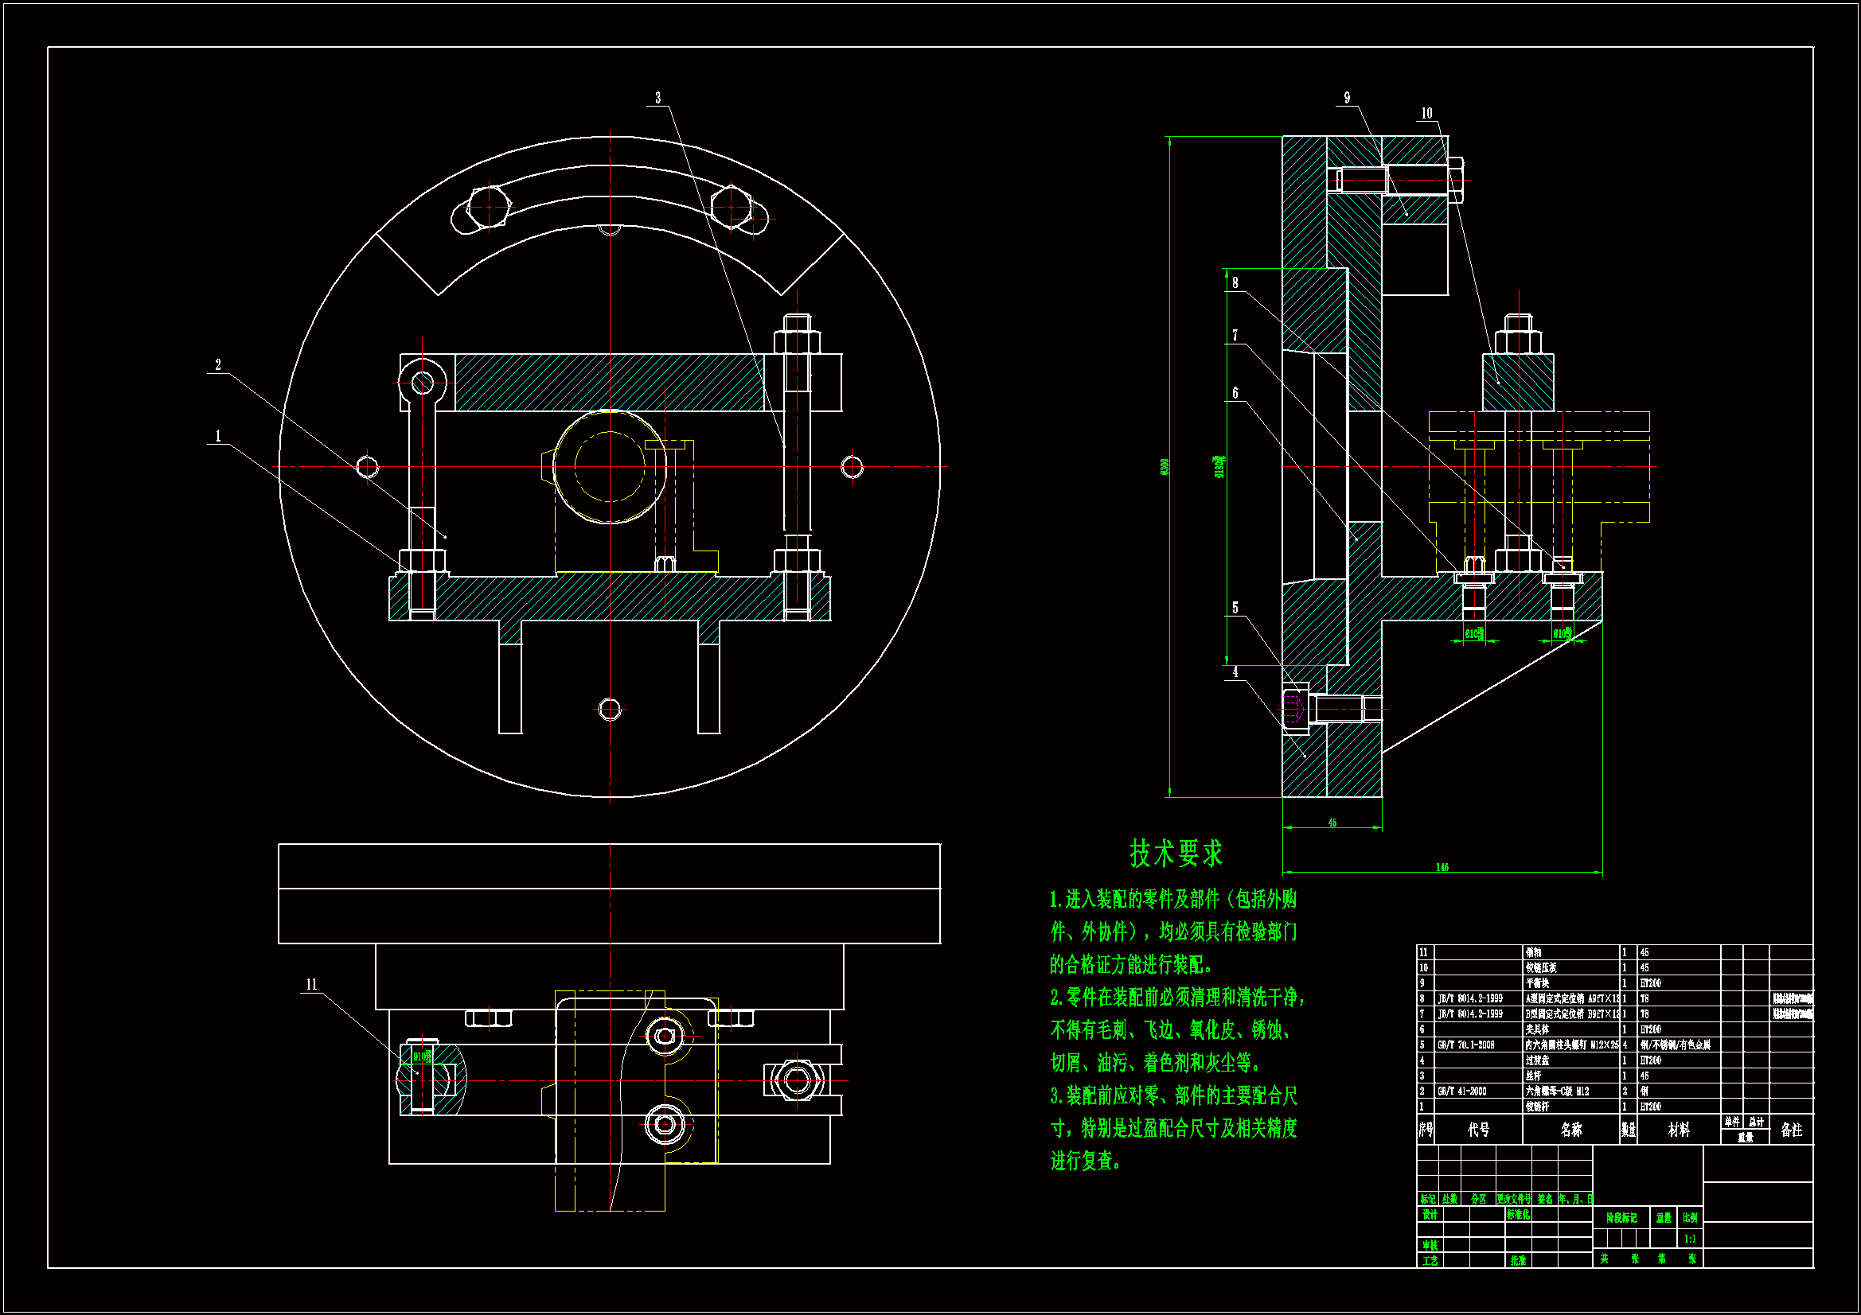
Task: Select the 阶段标记 cell in title block
Action: coord(1621,1218)
